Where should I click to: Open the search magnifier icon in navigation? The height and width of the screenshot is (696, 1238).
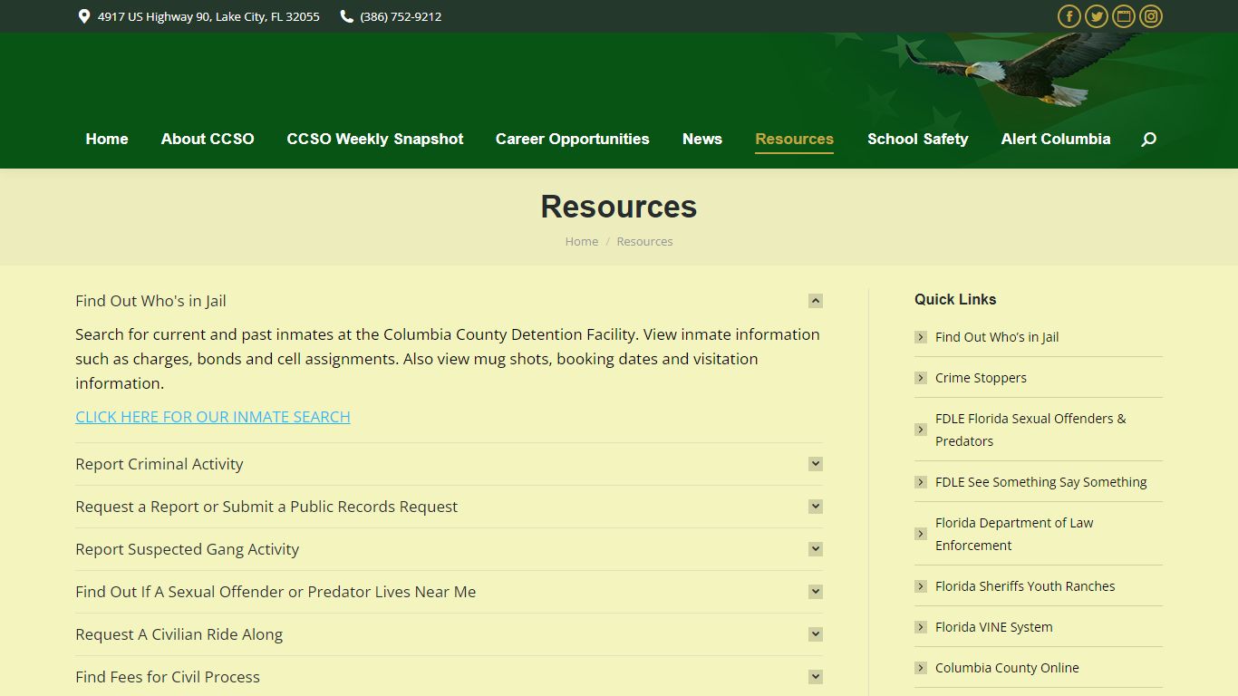point(1148,140)
